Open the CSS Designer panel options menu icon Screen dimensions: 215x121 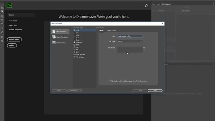pos(213,4)
